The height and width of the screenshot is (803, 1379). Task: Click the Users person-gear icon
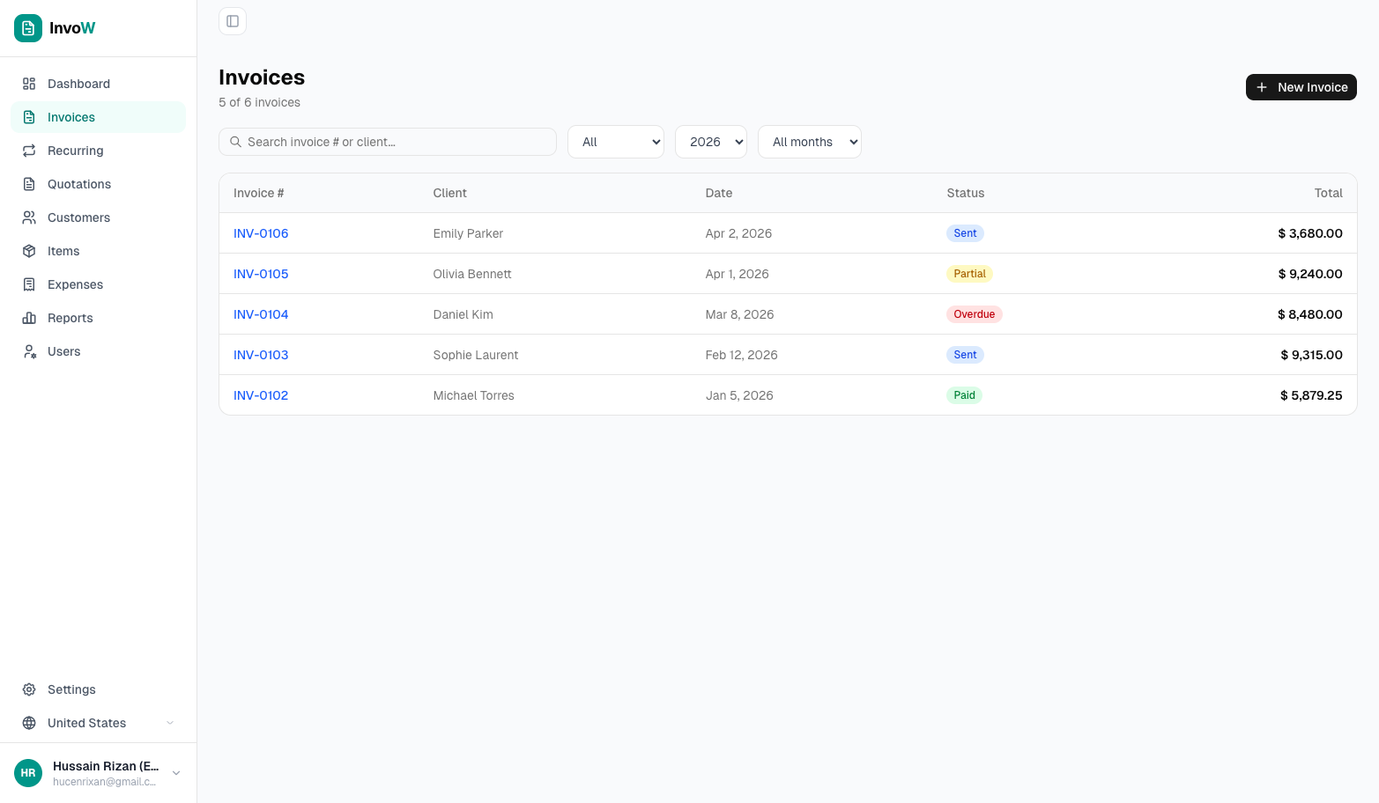click(x=29, y=351)
